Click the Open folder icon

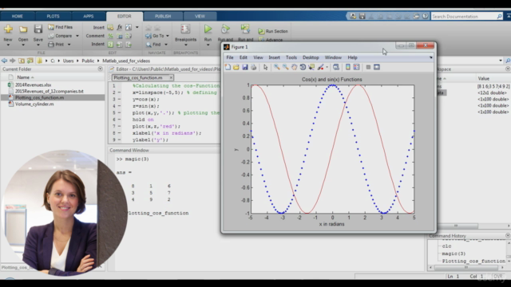tap(23, 29)
